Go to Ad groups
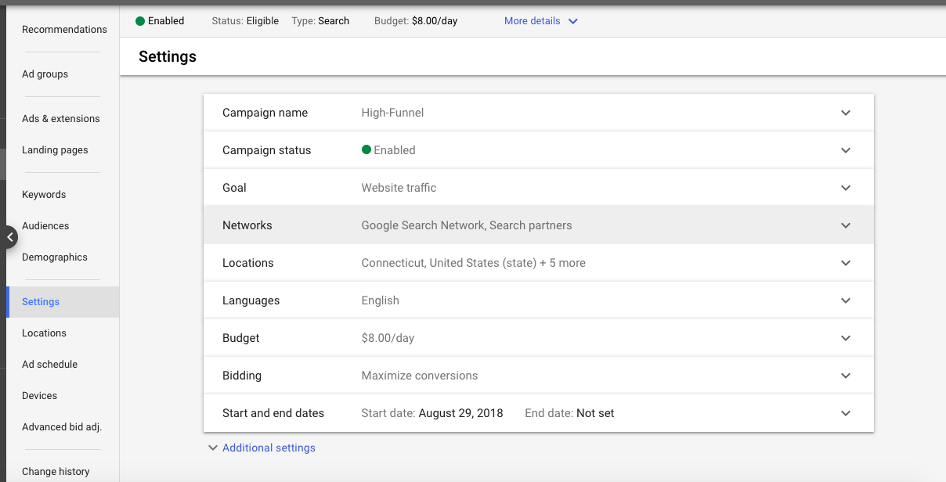946x482 pixels. 45,74
